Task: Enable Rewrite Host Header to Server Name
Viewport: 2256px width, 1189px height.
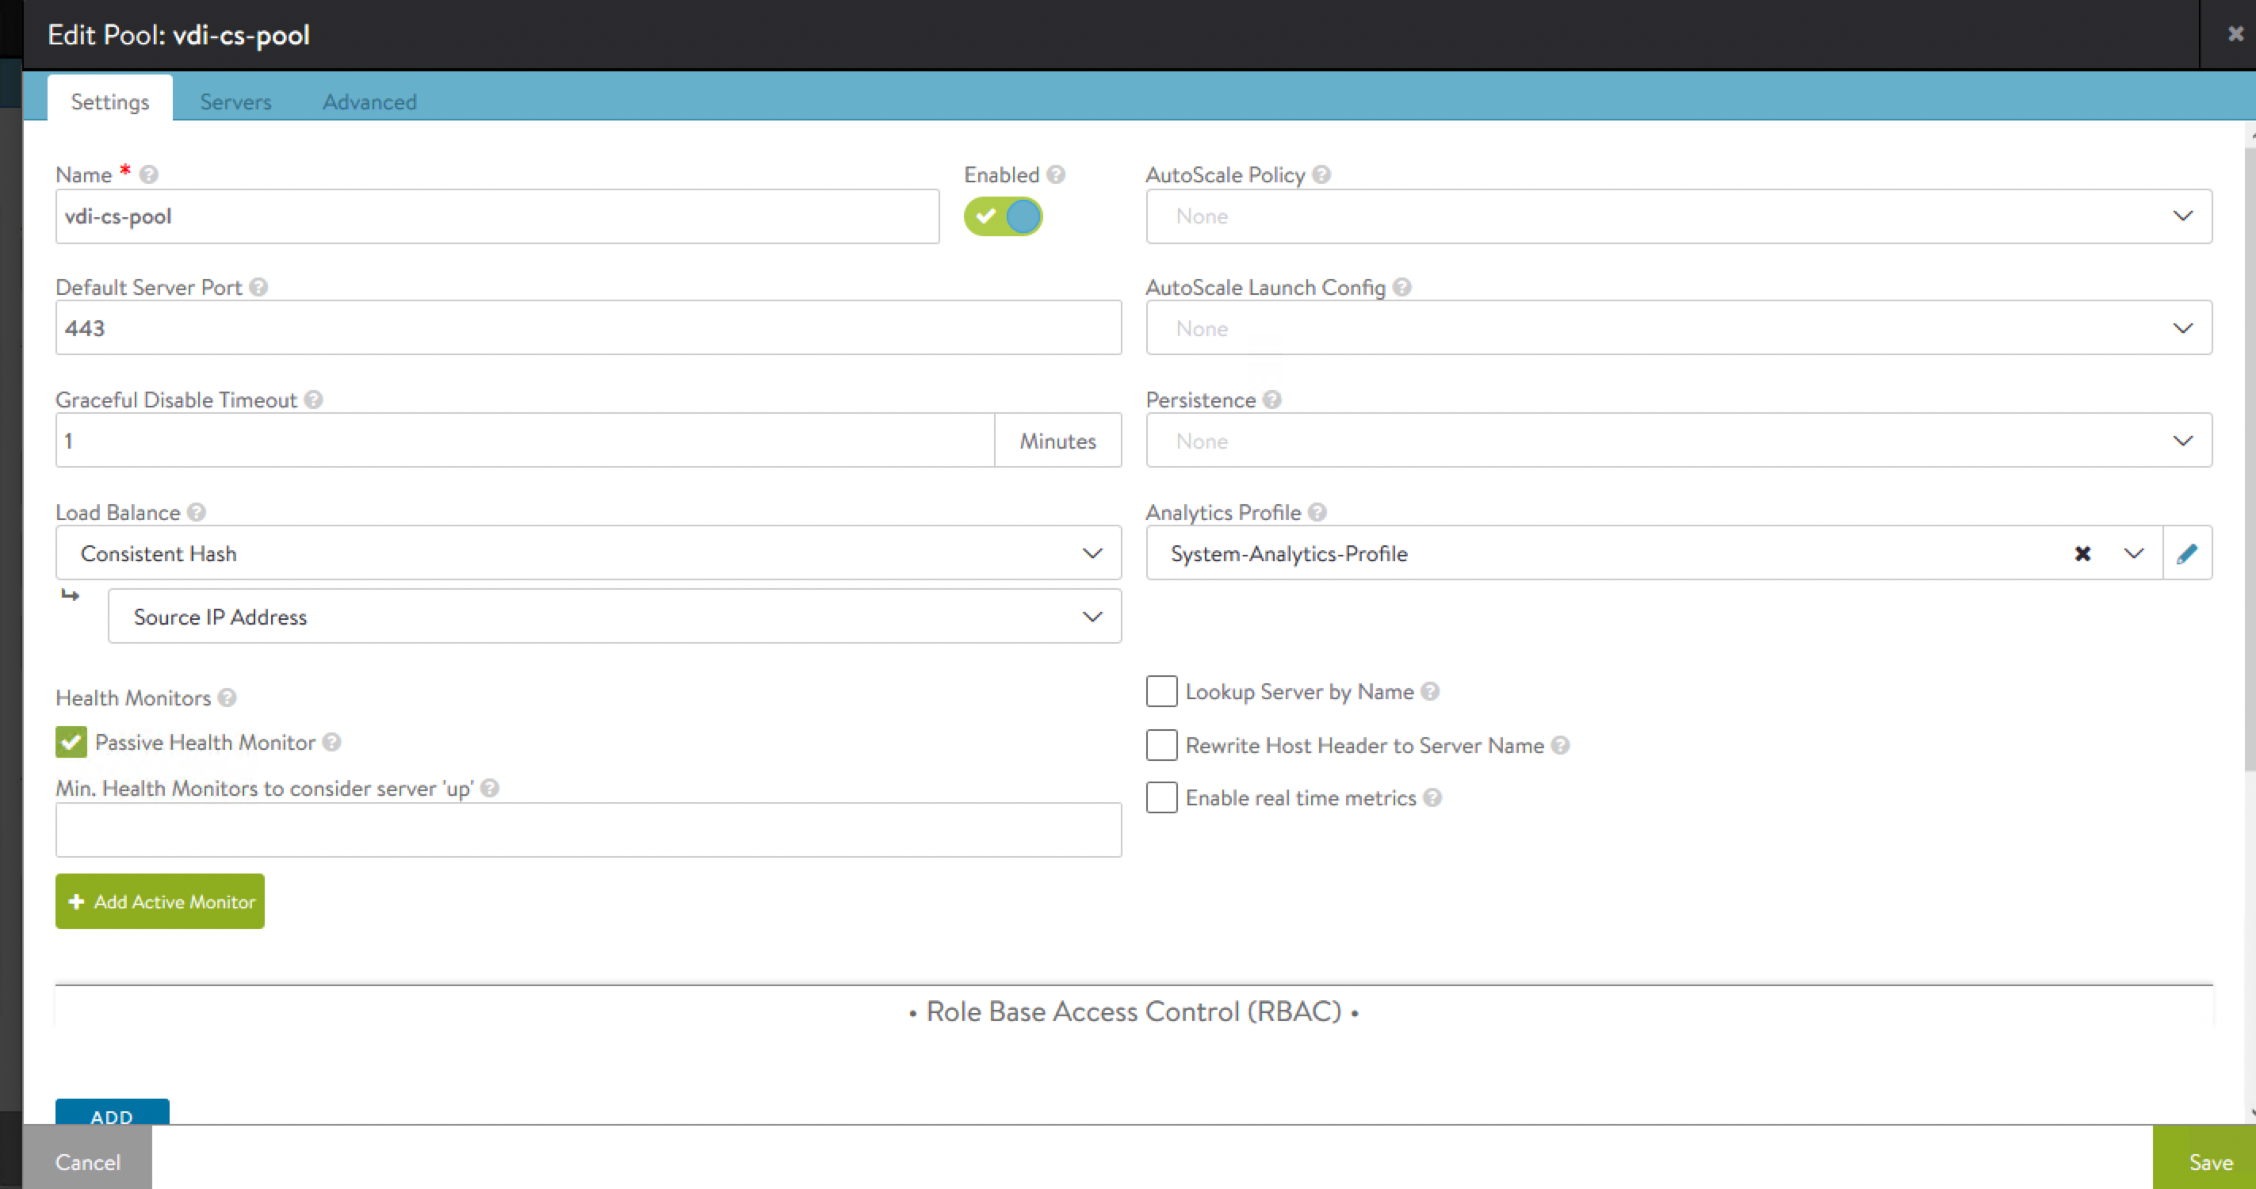Action: coord(1161,745)
